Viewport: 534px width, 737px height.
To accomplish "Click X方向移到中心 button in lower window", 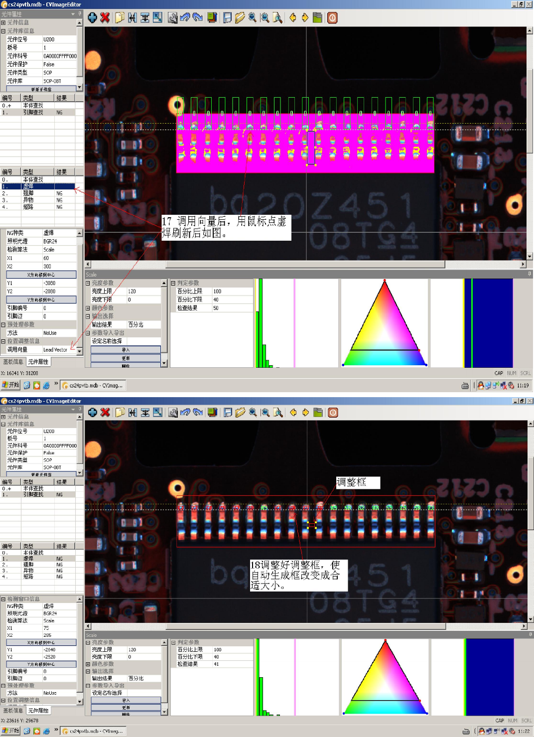I will 41,642.
